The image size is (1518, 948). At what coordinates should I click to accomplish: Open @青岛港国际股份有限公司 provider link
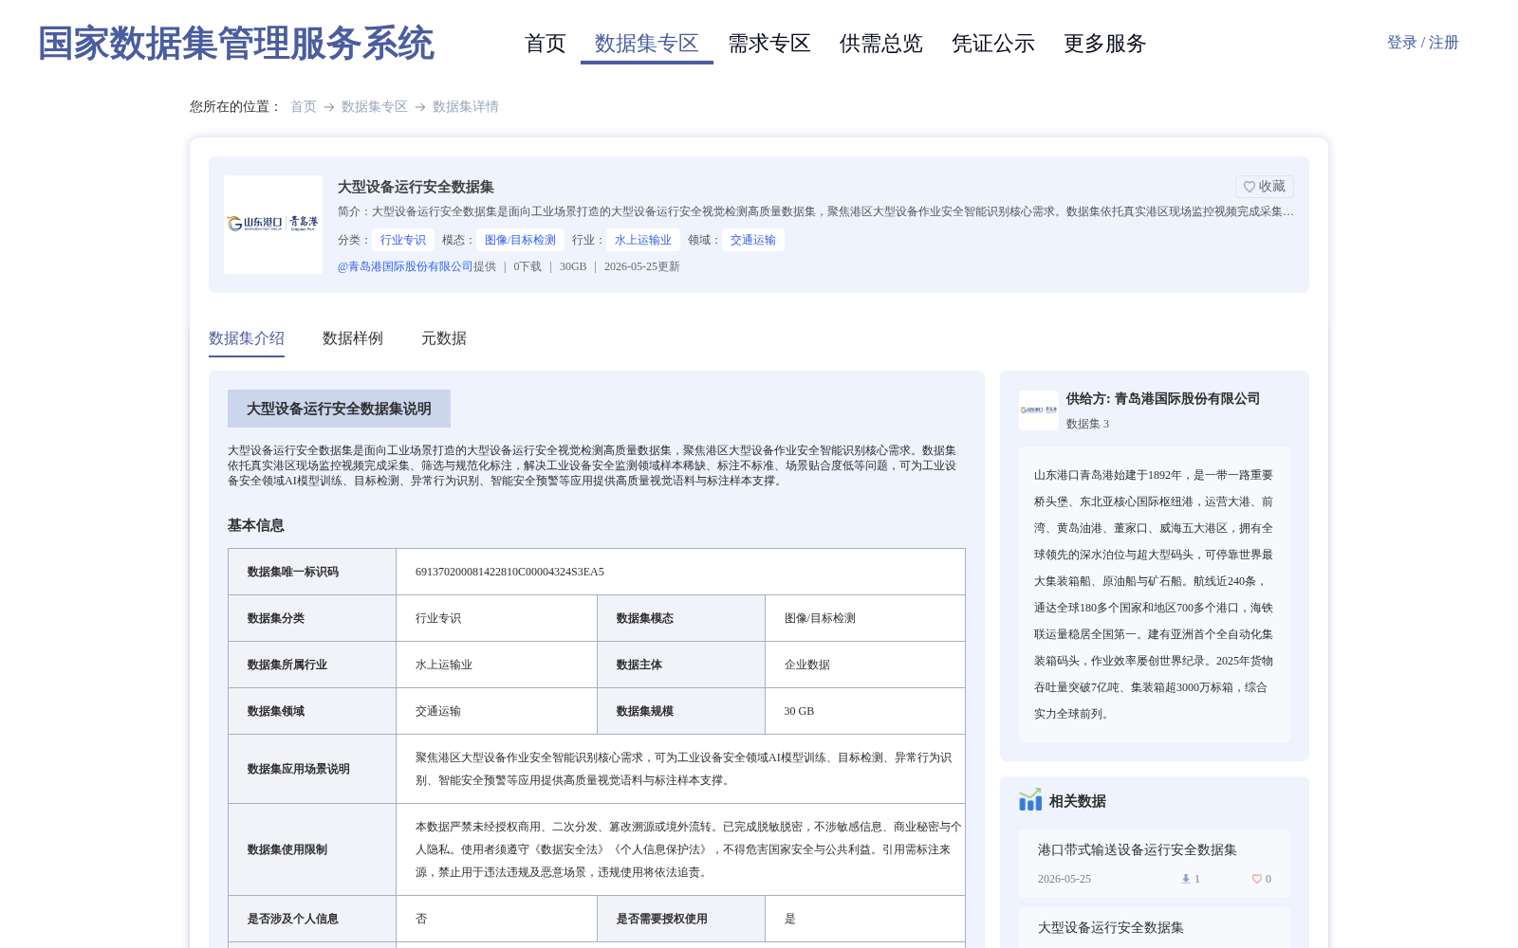(x=405, y=266)
